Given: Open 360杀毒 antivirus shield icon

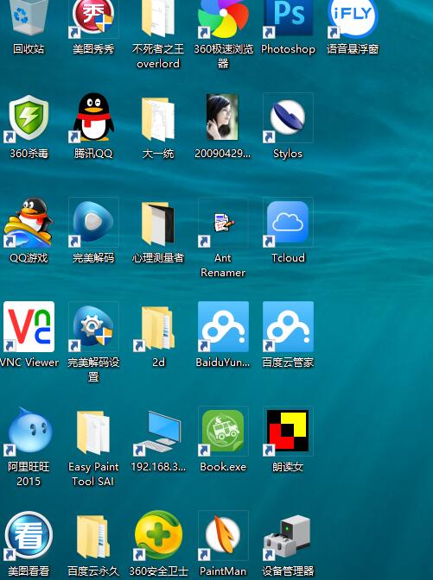Looking at the screenshot, I should pyautogui.click(x=29, y=118).
